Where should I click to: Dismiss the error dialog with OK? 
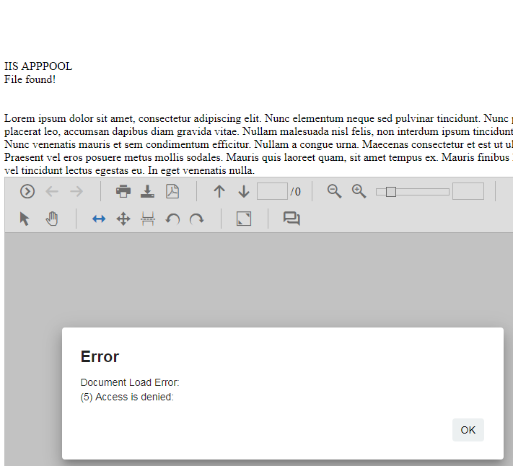[x=468, y=430]
